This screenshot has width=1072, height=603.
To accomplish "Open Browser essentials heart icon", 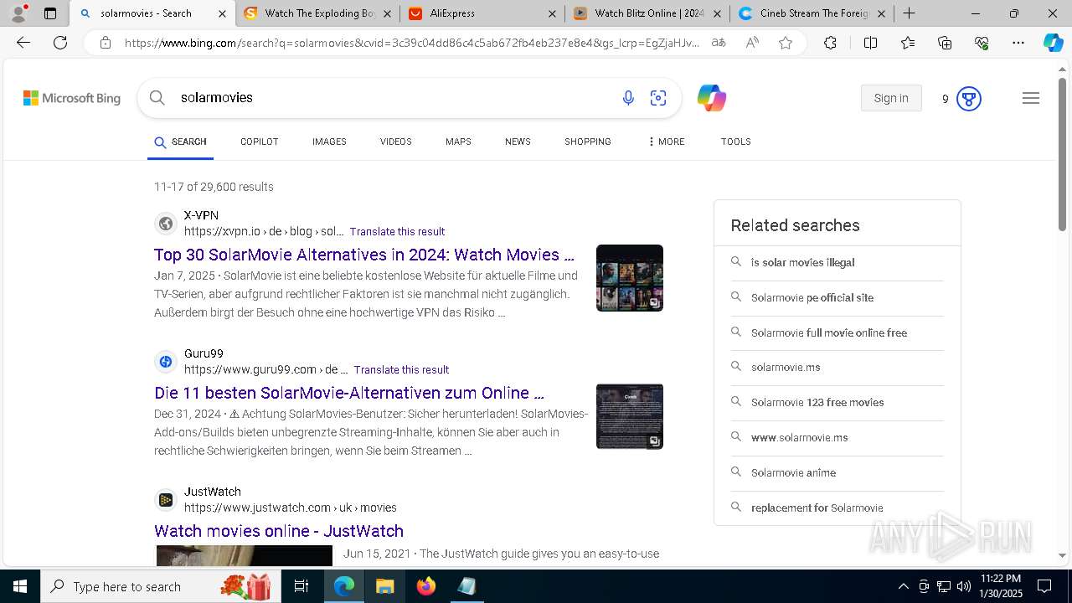I will (982, 43).
